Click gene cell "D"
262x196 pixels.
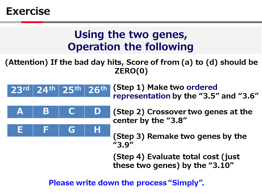(97, 112)
